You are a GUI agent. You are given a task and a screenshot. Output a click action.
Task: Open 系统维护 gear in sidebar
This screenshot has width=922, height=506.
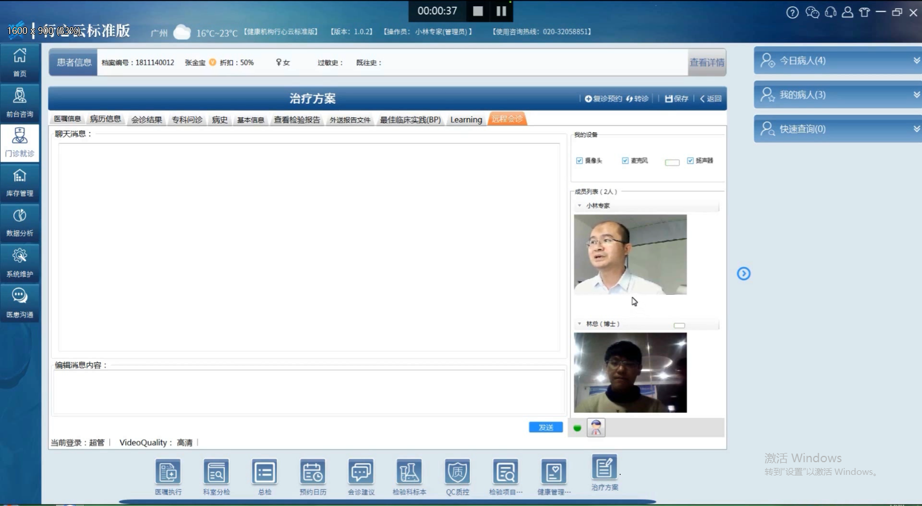pyautogui.click(x=20, y=262)
